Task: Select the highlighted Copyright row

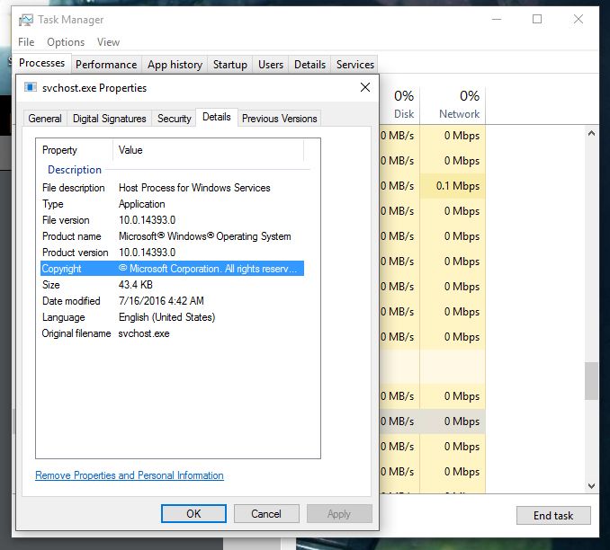Action: click(173, 269)
